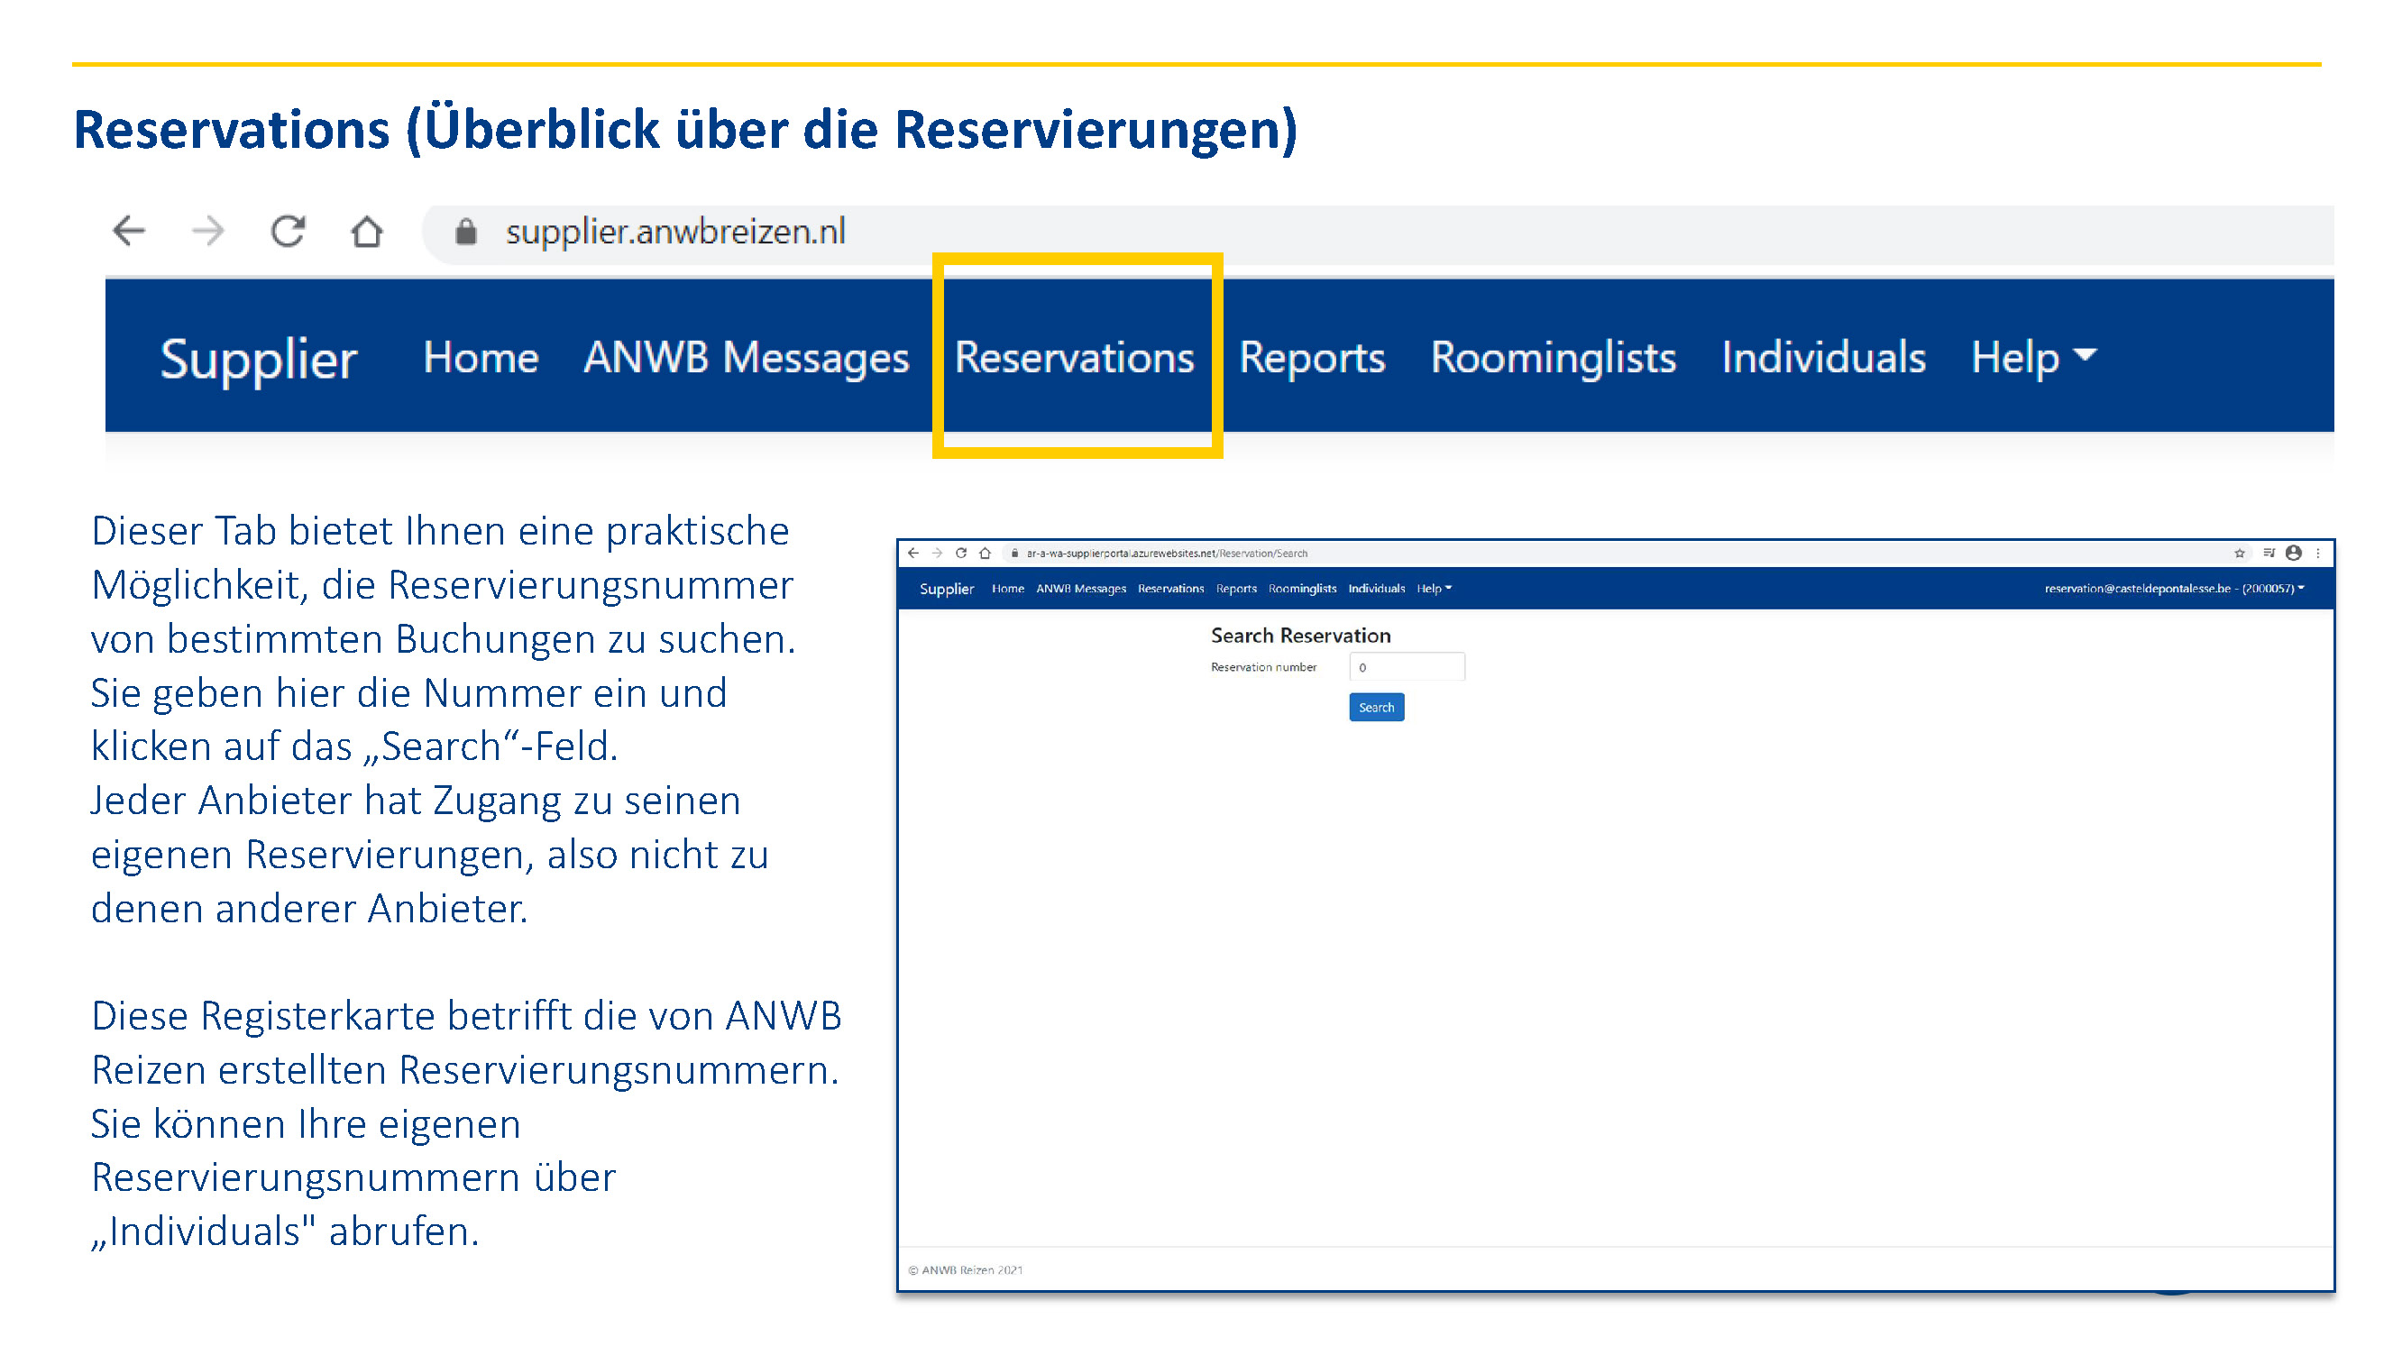This screenshot has width=2393, height=1346.
Task: Open Individuals in the enlarged navigation bar
Action: [1823, 358]
